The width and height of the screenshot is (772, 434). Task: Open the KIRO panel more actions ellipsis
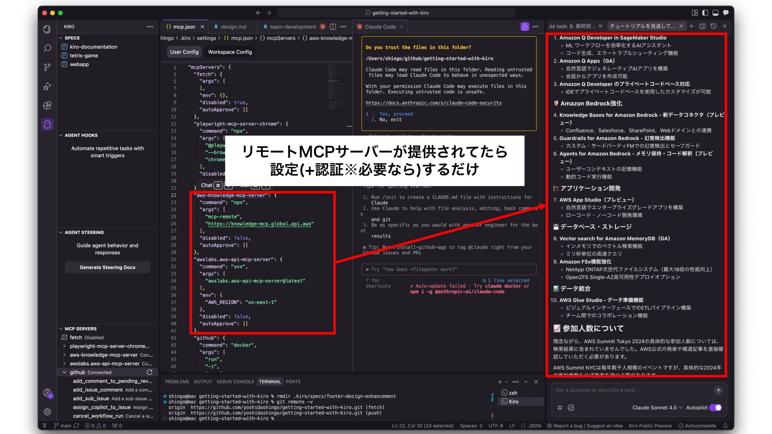coord(150,27)
